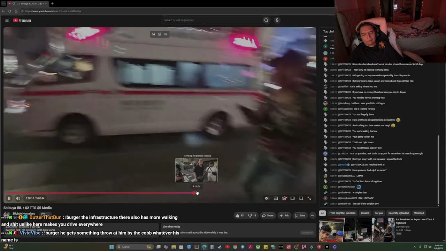This screenshot has height=251, width=446.
Task: Open Ice Poseidon in Japan video thumbnail
Action: click(356, 230)
